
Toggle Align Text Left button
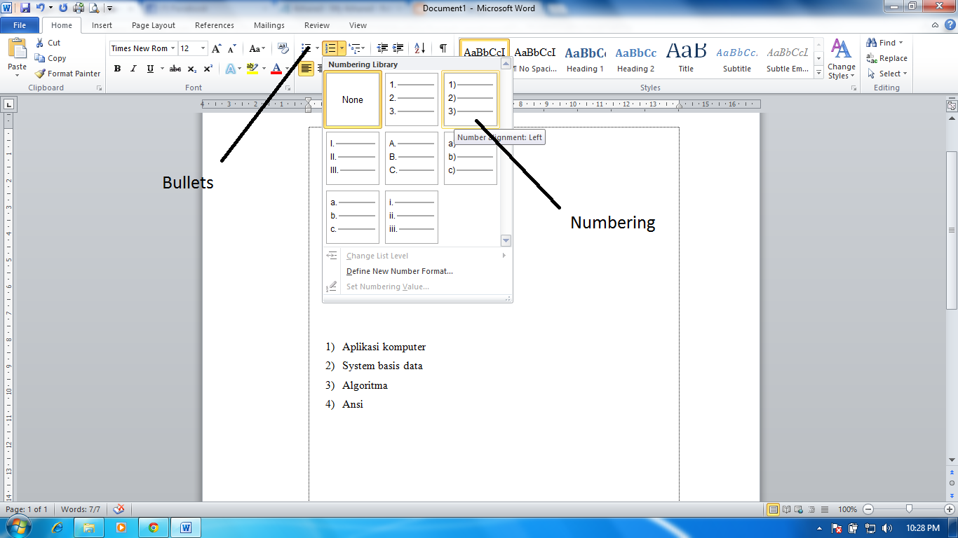click(306, 69)
